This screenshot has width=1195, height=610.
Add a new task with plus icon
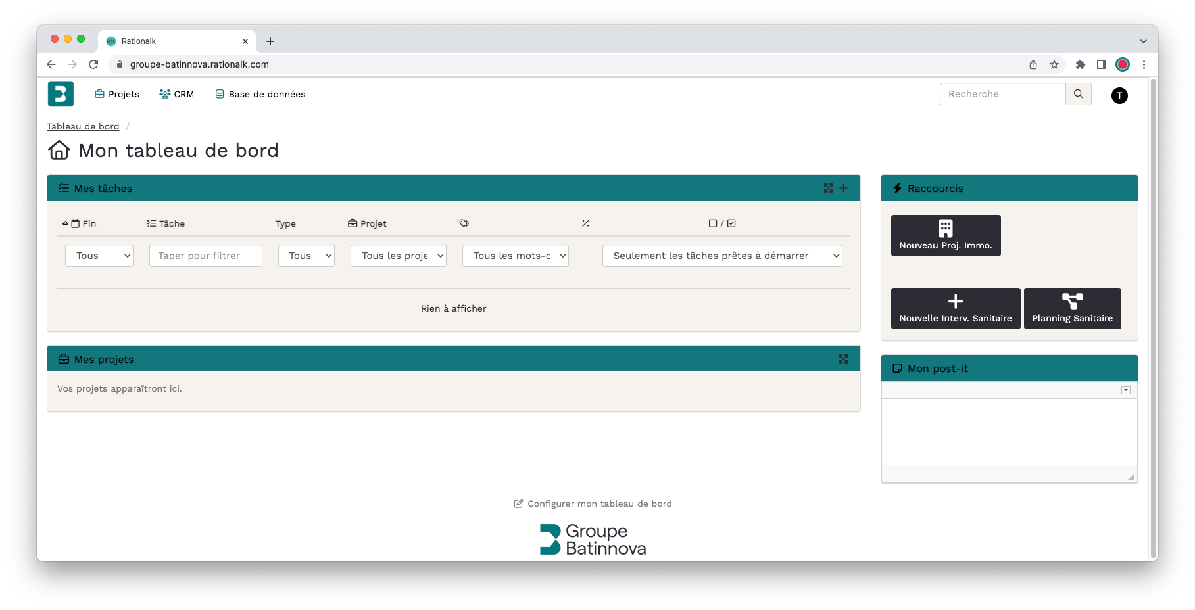[844, 188]
